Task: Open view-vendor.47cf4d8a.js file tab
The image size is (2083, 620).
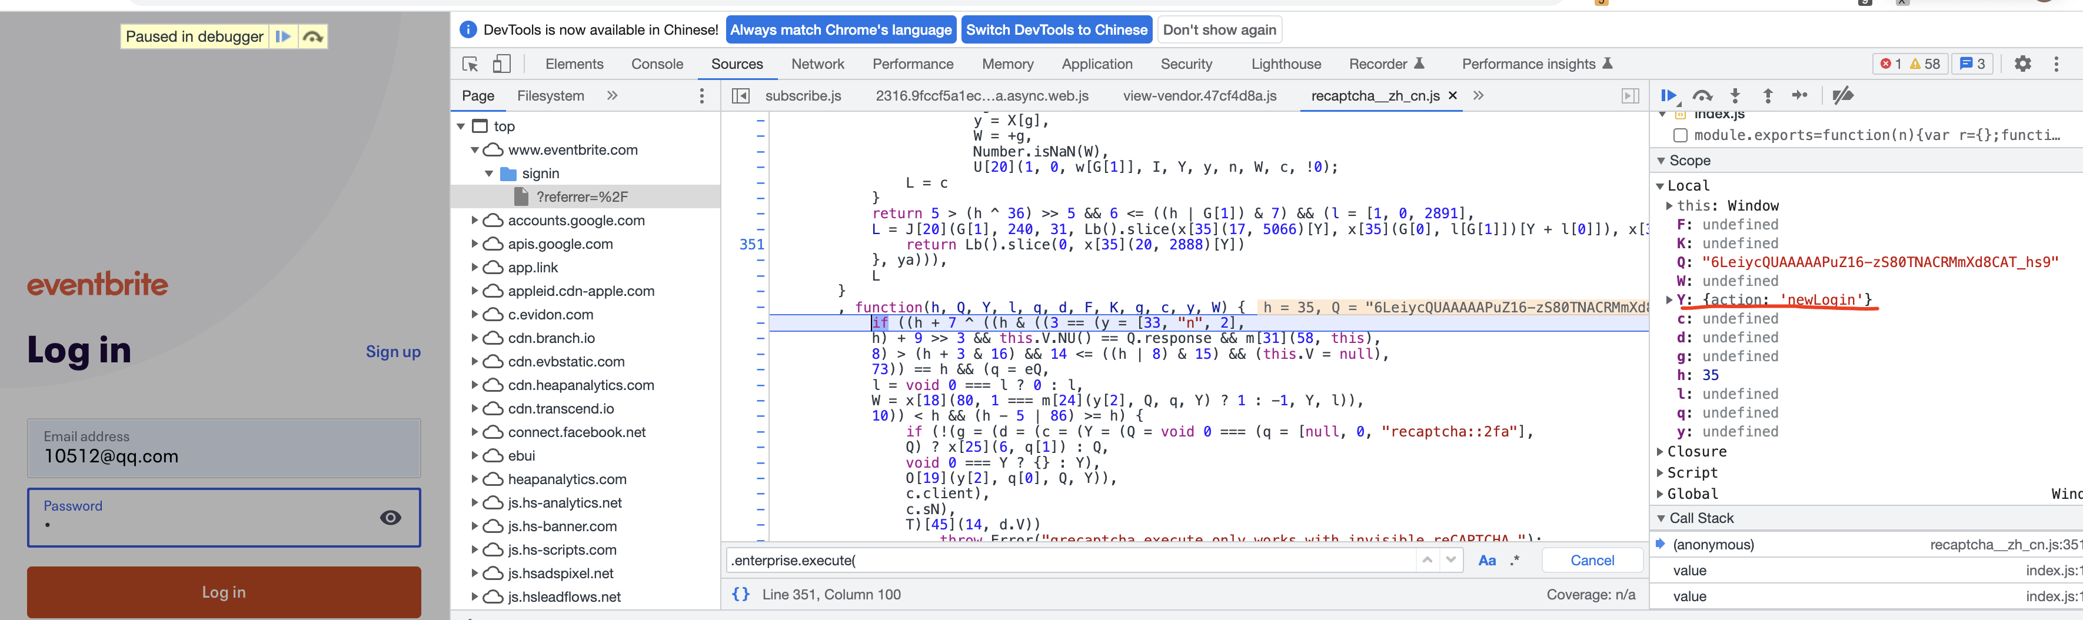Action: pyautogui.click(x=1199, y=95)
